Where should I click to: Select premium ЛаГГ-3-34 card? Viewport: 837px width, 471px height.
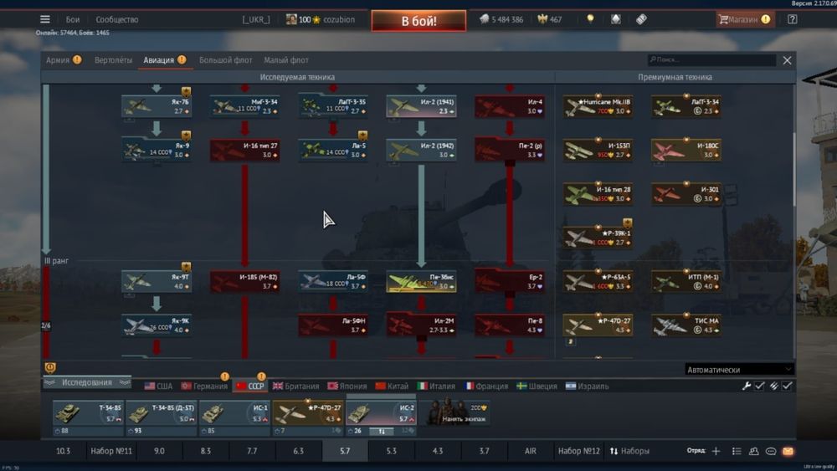click(x=686, y=106)
